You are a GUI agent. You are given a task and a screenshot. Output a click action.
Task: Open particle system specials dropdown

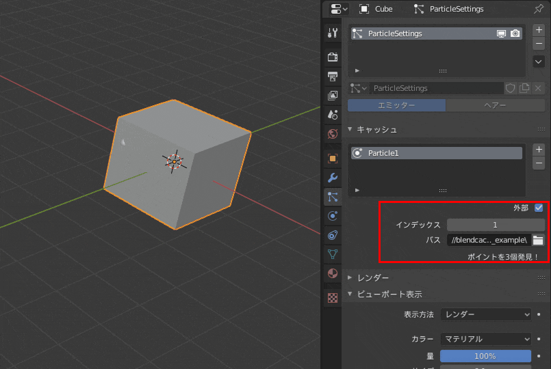pos(539,61)
